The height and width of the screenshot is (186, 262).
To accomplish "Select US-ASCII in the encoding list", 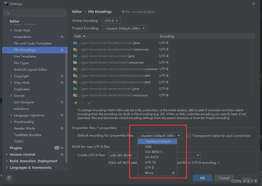I will [x=157, y=157].
